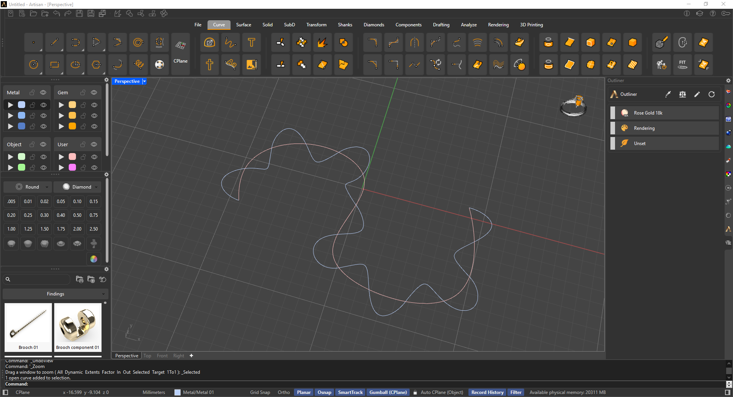Expand first Metal layer arrow
Viewport: 733px width, 397px height.
tap(11, 105)
